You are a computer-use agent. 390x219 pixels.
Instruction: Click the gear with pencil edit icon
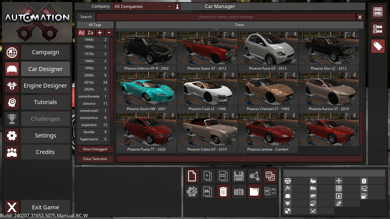(192, 192)
